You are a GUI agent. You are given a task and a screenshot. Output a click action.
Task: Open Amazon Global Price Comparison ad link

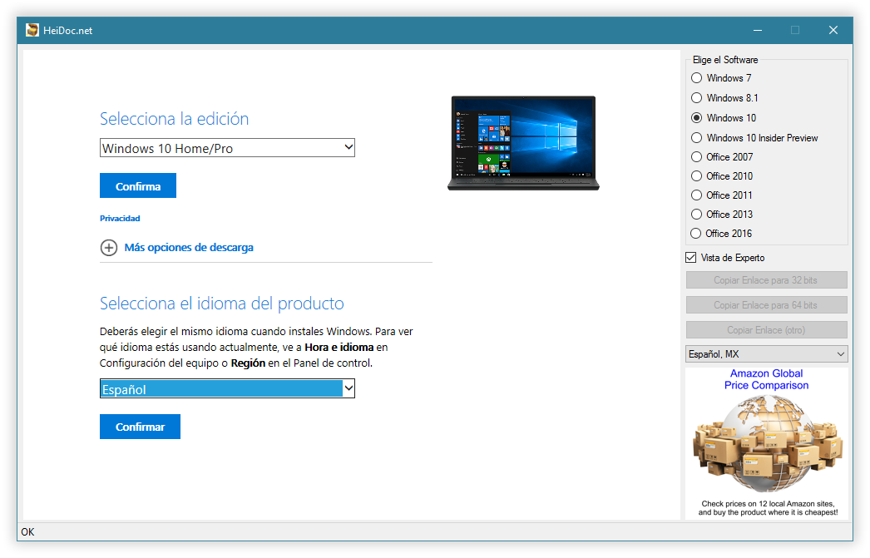pos(766,379)
